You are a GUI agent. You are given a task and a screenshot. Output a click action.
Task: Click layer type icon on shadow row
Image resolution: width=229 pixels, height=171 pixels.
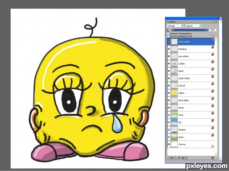213,128
